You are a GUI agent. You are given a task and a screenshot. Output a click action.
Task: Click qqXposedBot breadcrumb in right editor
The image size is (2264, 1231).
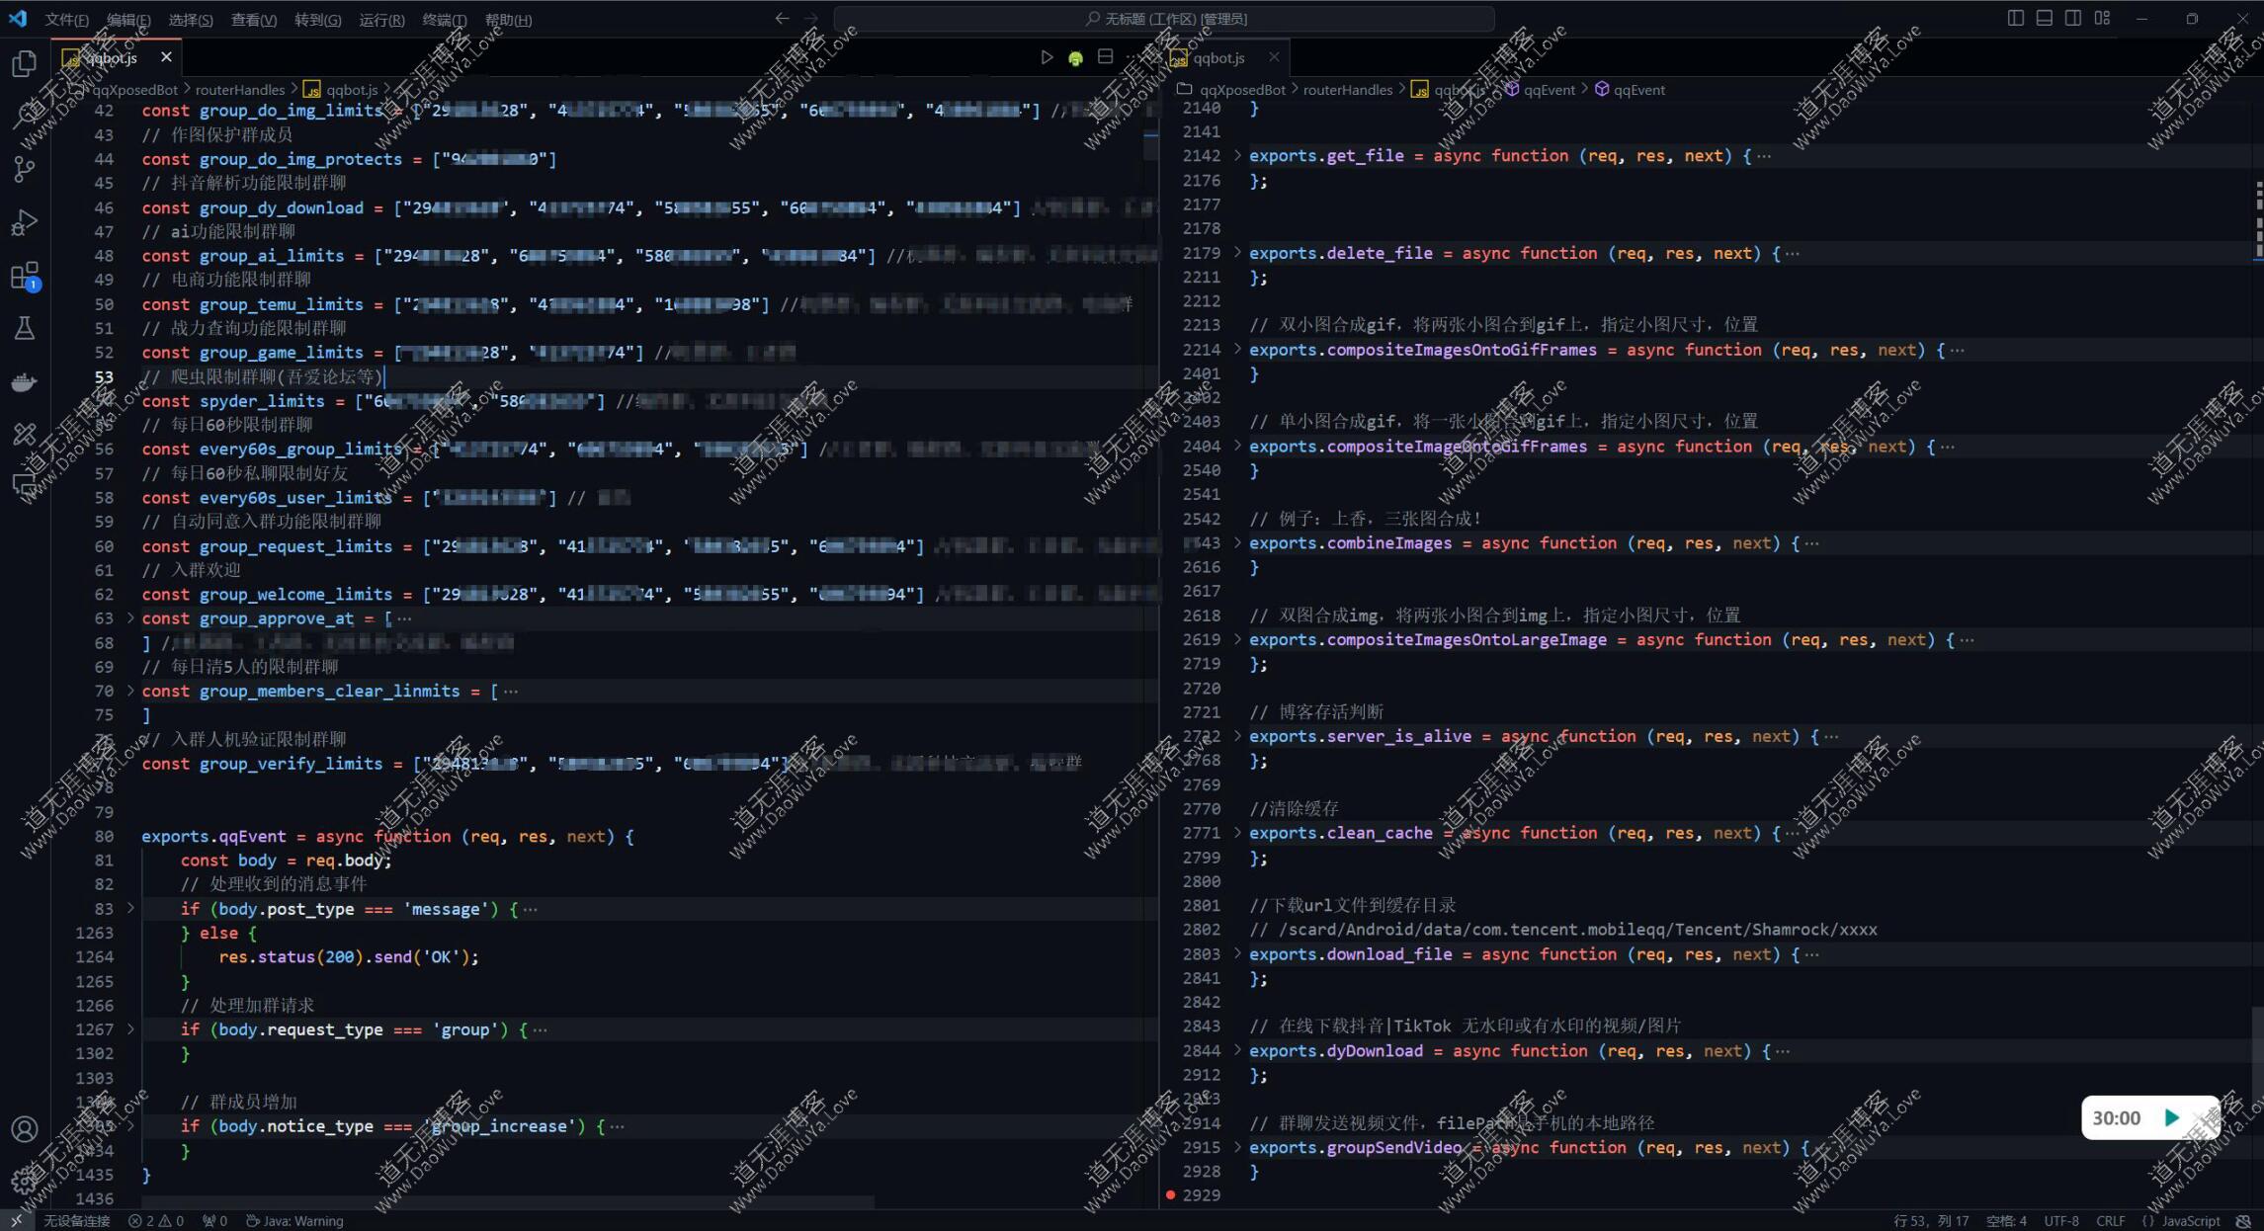(x=1242, y=90)
